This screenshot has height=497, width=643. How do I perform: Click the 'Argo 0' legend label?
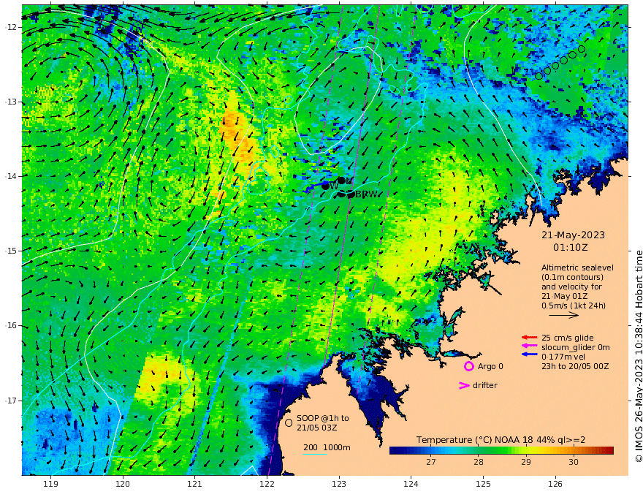point(490,366)
